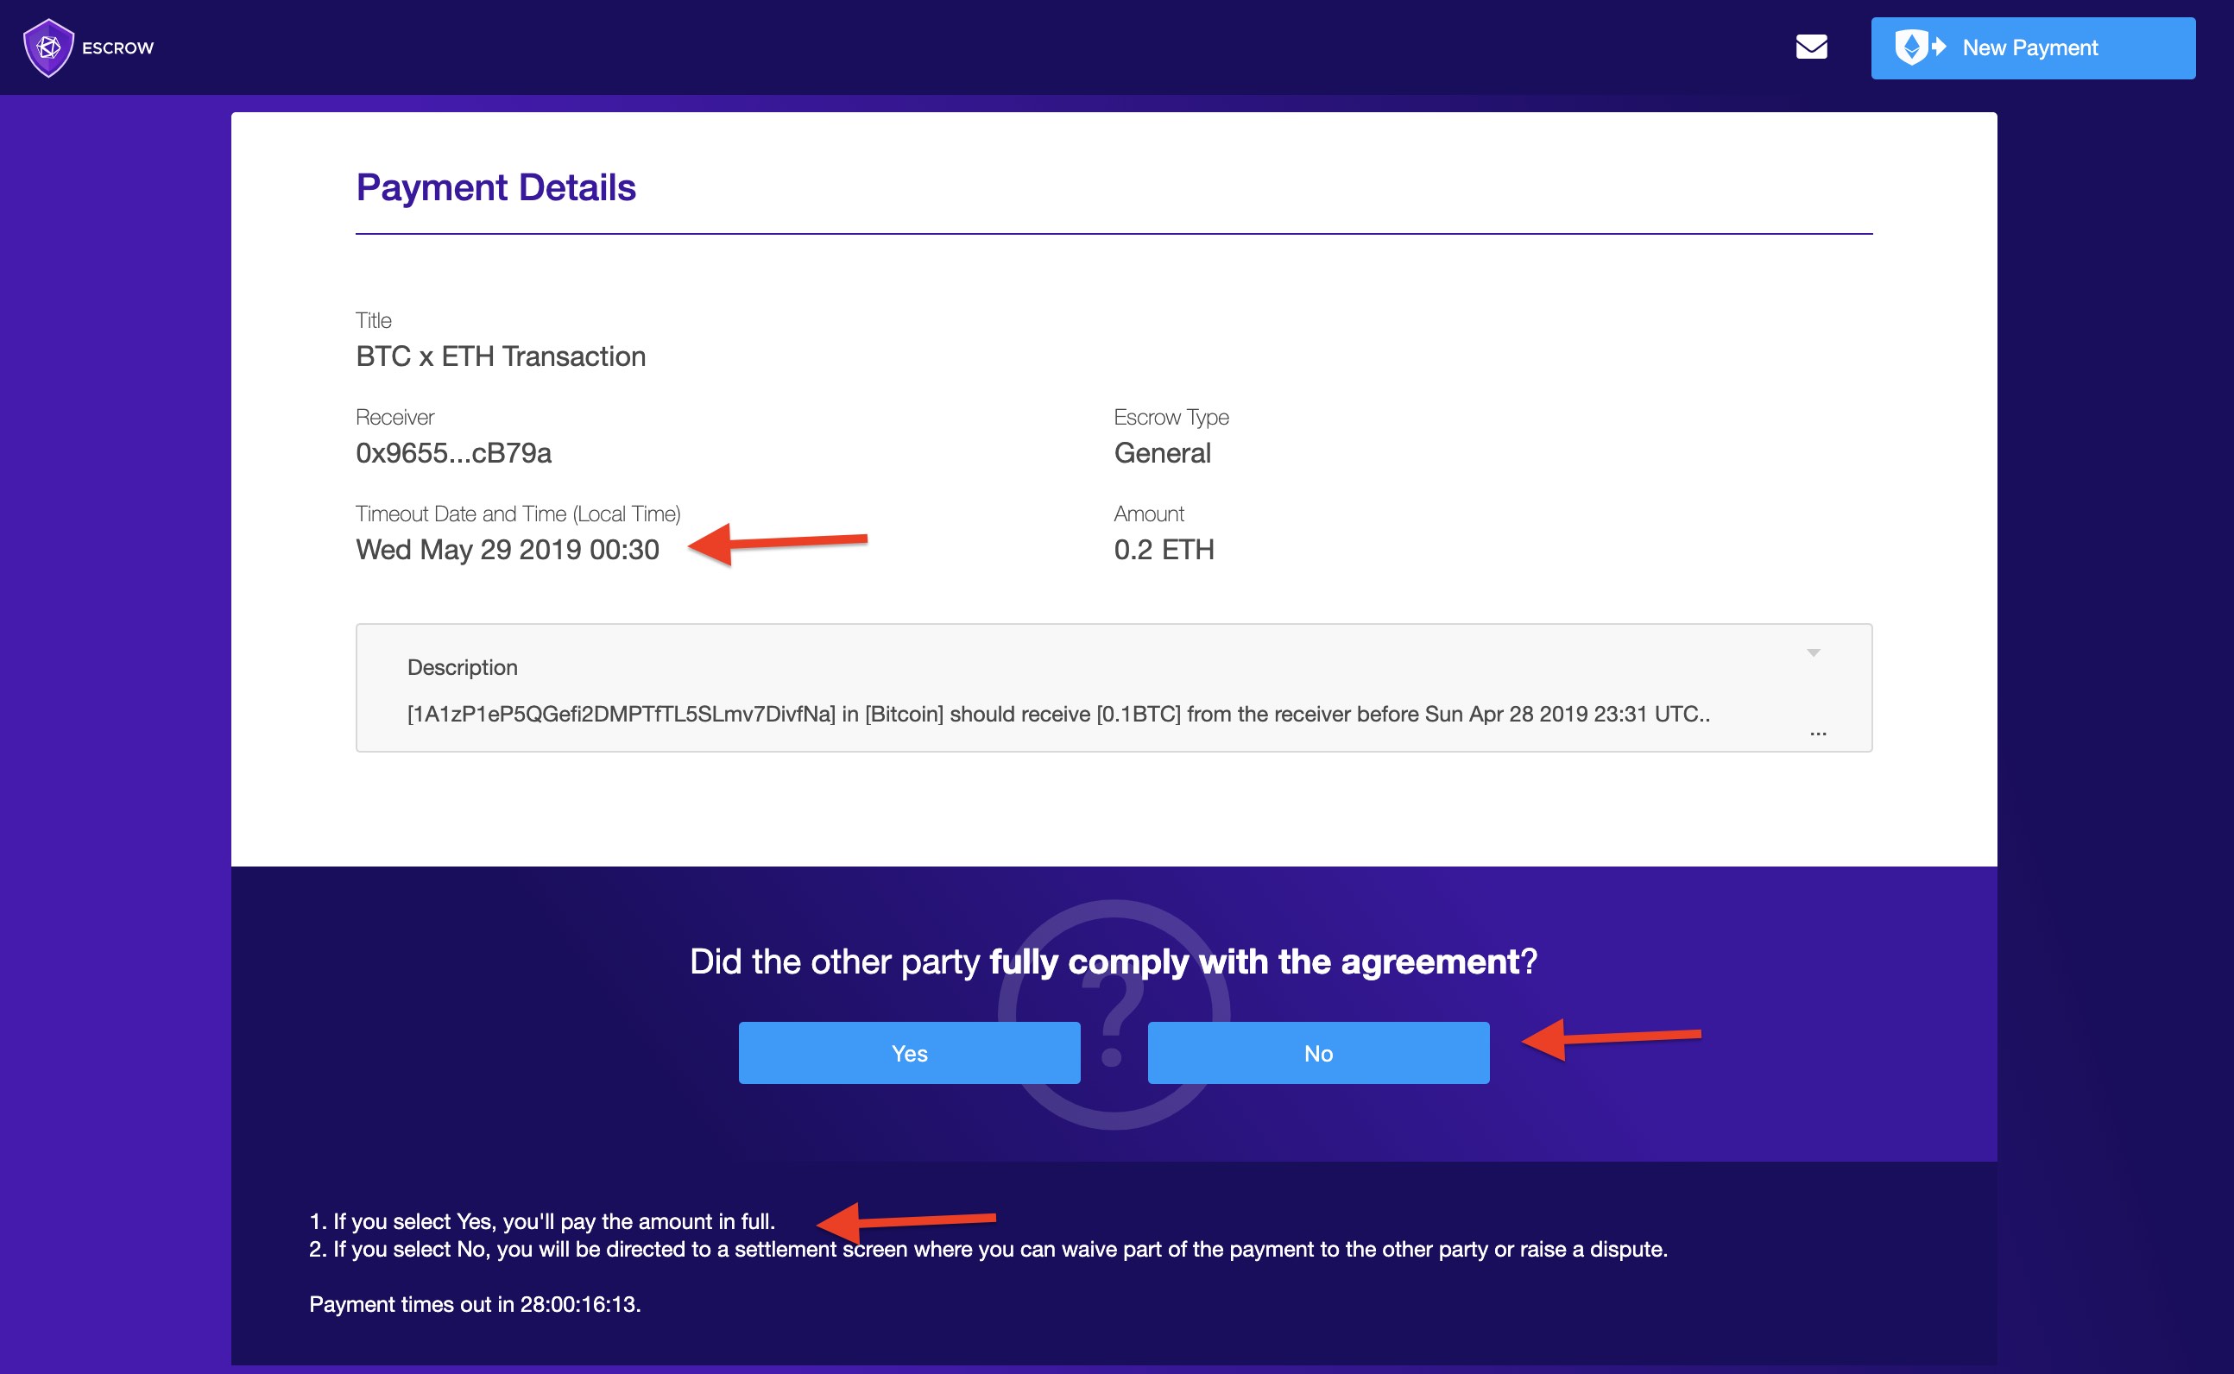Open the envelope messages icon
Image resolution: width=2234 pixels, height=1374 pixels.
click(1811, 47)
